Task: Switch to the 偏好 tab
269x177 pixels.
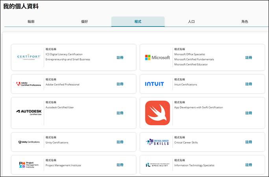Action: coord(84,22)
